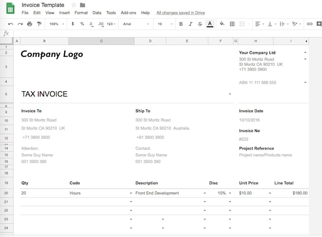Open dropdown arrow in TAX INVOICE row
Screen dimensions: 322x237
pyautogui.click(x=230, y=94)
